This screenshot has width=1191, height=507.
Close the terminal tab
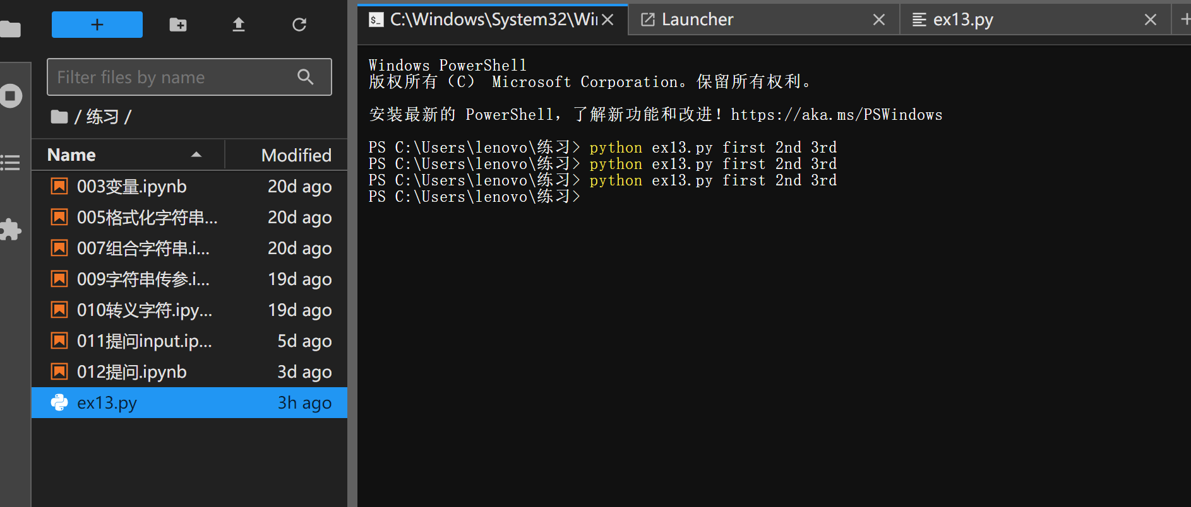(607, 20)
